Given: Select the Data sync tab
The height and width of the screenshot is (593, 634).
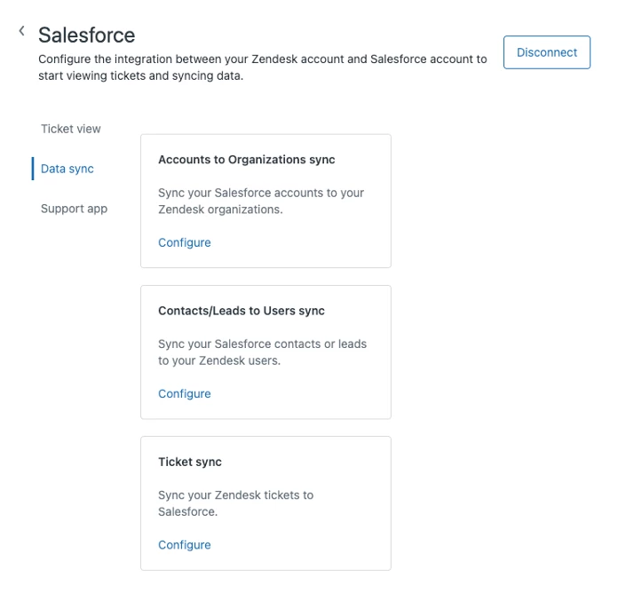Looking at the screenshot, I should pos(67,169).
